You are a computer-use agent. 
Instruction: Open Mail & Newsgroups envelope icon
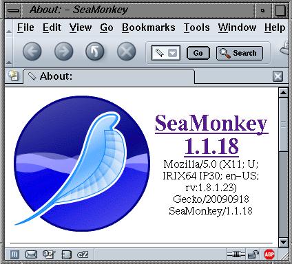31,254
